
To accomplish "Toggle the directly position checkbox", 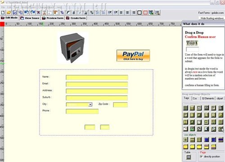I will point(201,157).
